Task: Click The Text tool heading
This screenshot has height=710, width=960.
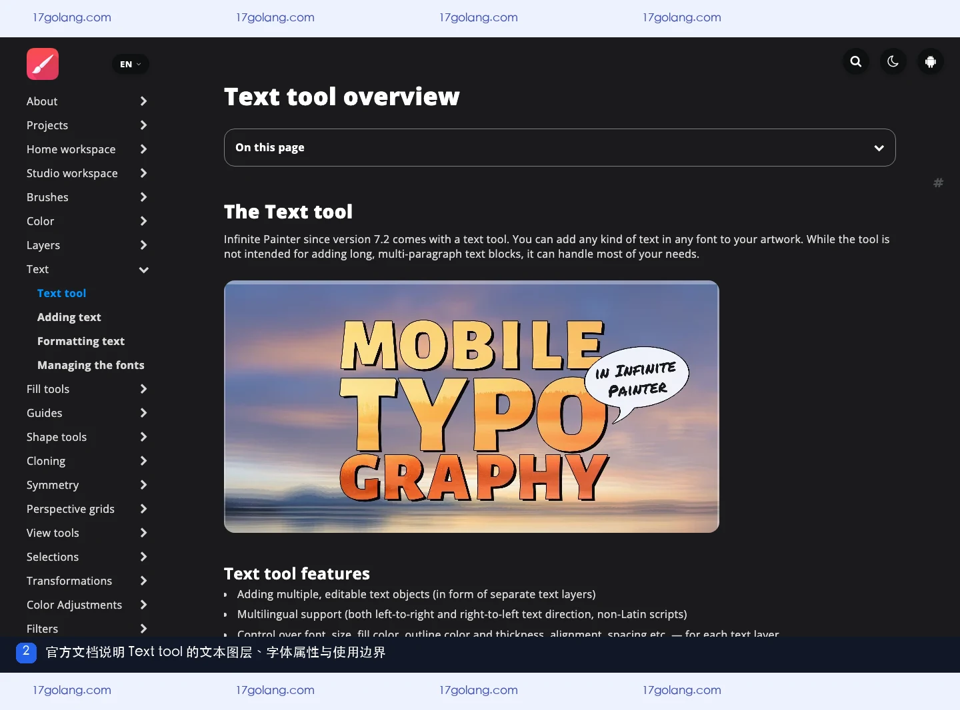Action: (x=288, y=212)
